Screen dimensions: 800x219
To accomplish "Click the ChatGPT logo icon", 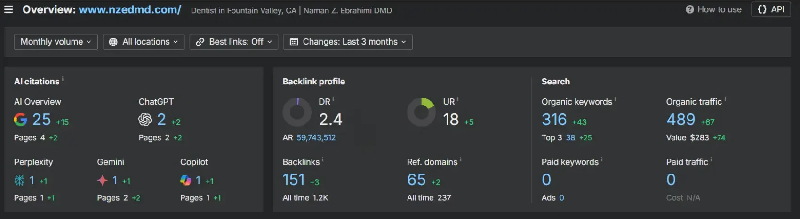I will click(145, 120).
